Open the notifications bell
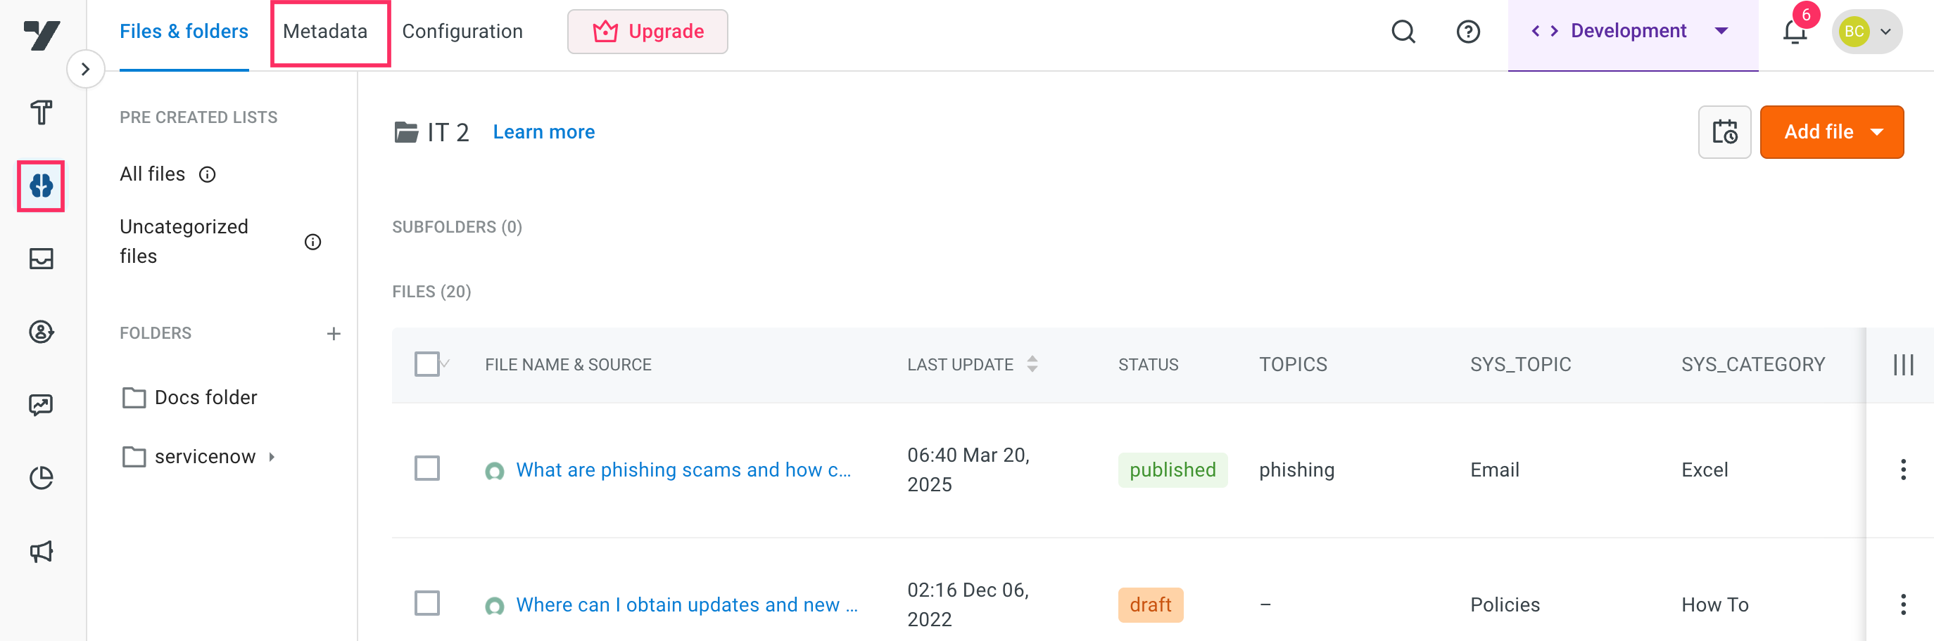1934x641 pixels. pos(1795,32)
